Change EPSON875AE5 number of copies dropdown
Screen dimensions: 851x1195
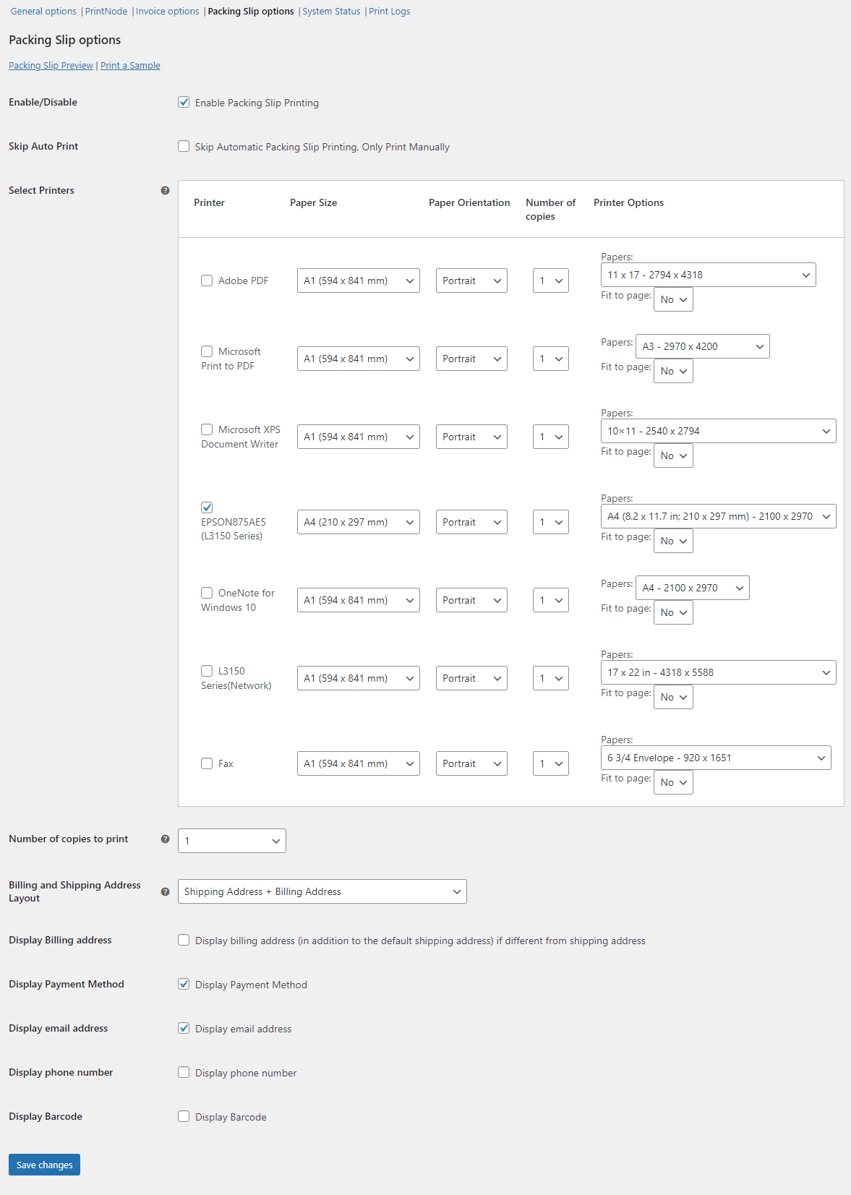(x=551, y=522)
